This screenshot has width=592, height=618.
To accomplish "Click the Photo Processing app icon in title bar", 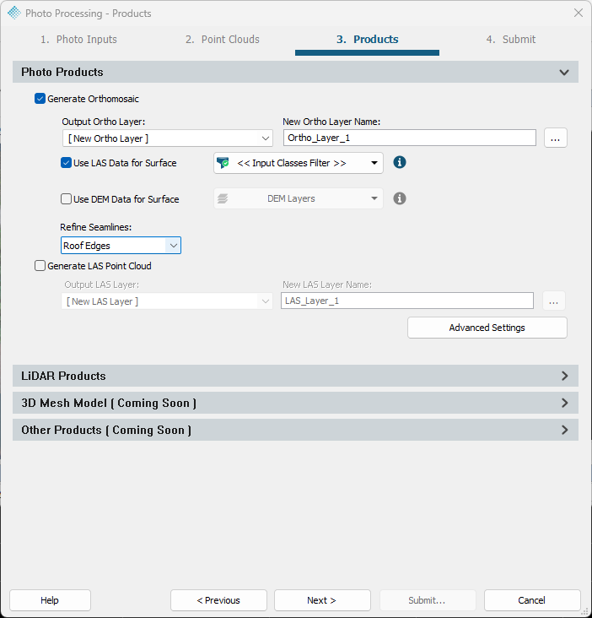I will pos(14,13).
